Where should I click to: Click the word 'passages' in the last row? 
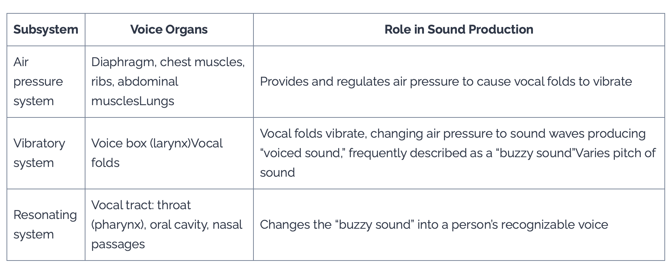[x=118, y=245]
